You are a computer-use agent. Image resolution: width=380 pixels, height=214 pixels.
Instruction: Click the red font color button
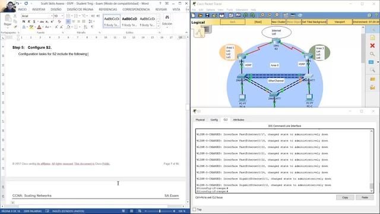tap(39, 27)
